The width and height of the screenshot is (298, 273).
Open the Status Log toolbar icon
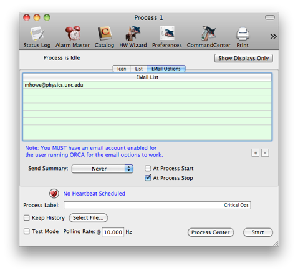coord(37,34)
